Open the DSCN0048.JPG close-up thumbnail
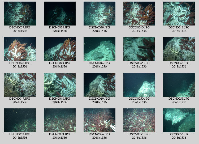Image resolution: width=199 pixels, height=144 pixels. tap(60, 85)
